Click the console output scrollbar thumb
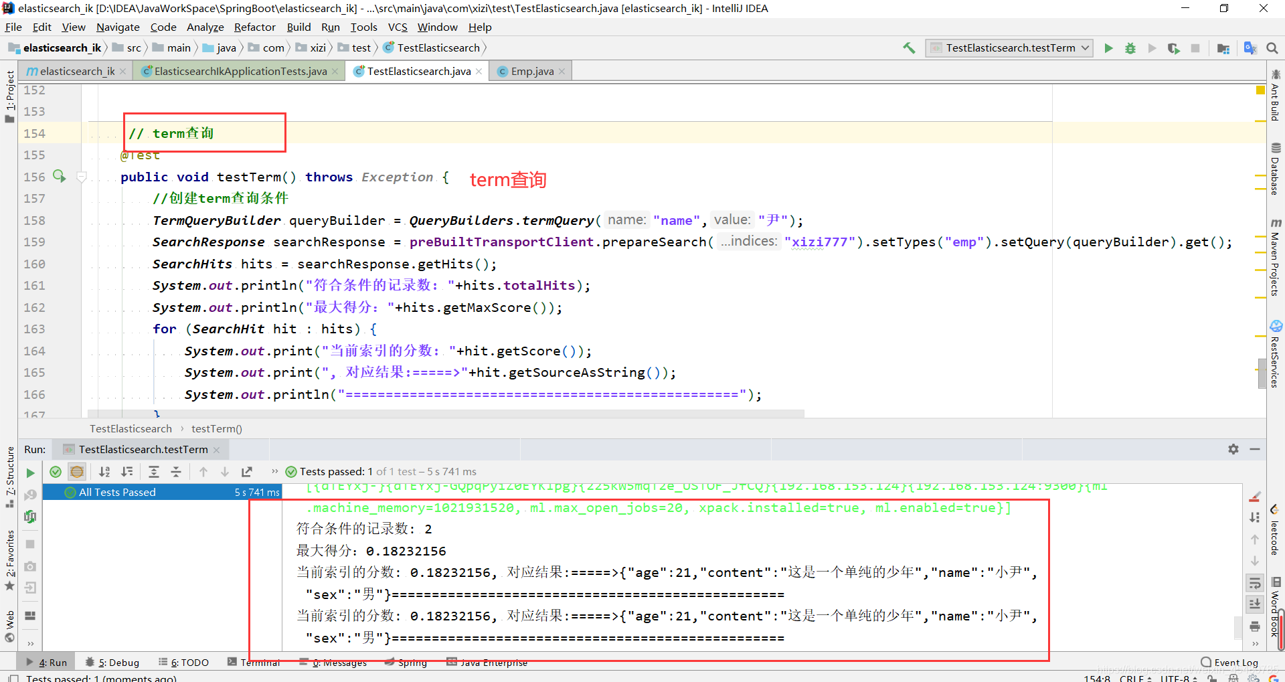Image resolution: width=1285 pixels, height=682 pixels. pos(1238,628)
